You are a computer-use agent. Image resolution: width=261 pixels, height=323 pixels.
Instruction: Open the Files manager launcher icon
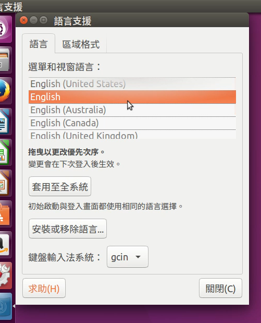click(4, 60)
